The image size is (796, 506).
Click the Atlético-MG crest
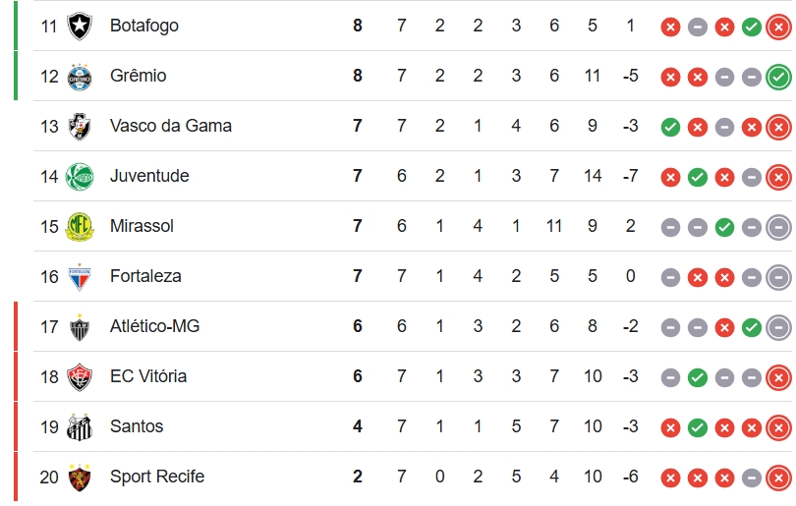click(80, 327)
